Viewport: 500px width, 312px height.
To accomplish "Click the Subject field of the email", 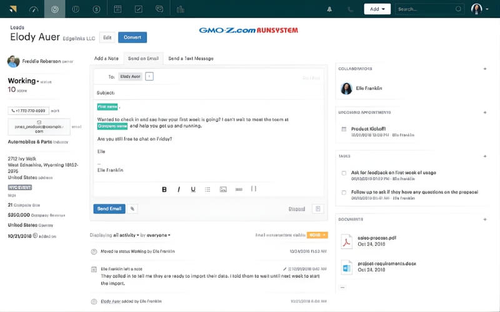I will pyautogui.click(x=209, y=92).
